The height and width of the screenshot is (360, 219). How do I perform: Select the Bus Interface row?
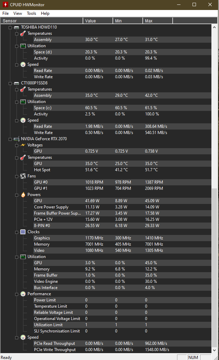click(122, 288)
